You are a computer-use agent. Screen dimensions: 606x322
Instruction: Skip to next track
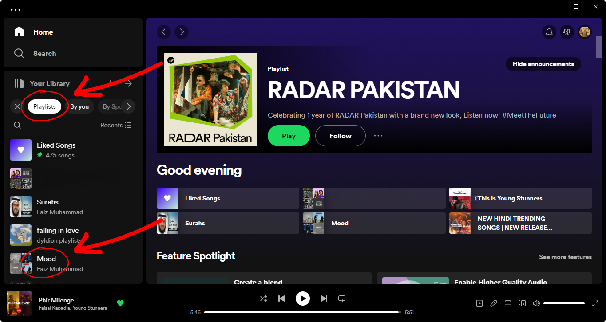pos(324,298)
